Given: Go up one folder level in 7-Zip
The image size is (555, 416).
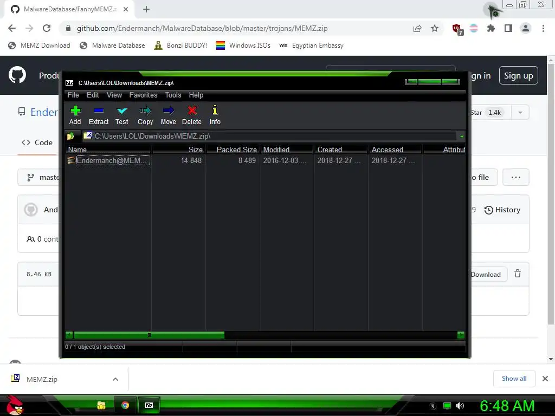Looking at the screenshot, I should point(71,136).
